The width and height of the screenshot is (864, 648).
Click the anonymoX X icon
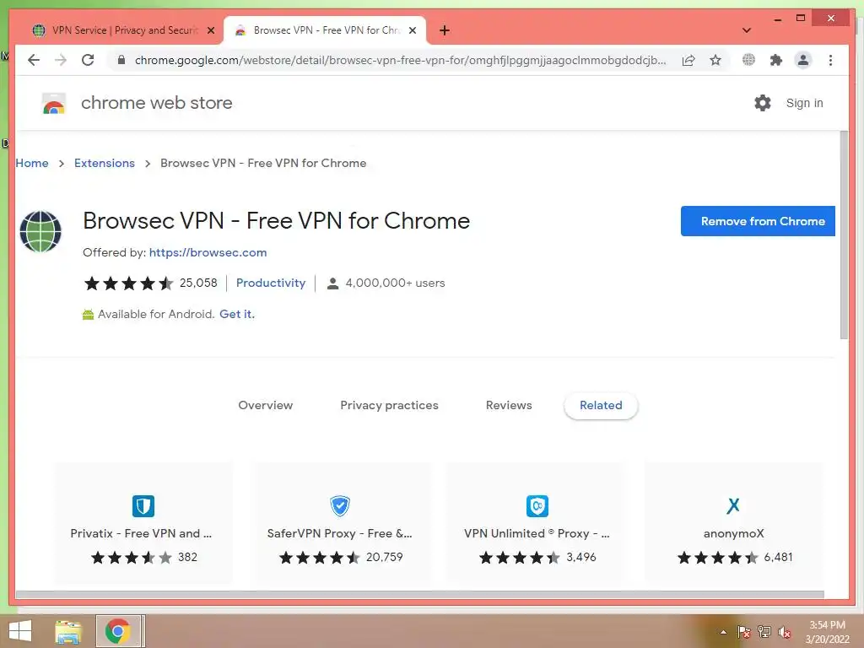click(733, 505)
